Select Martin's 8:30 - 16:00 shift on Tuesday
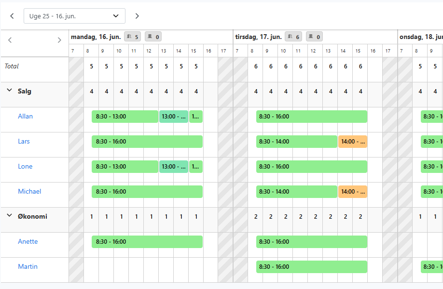 pos(311,267)
